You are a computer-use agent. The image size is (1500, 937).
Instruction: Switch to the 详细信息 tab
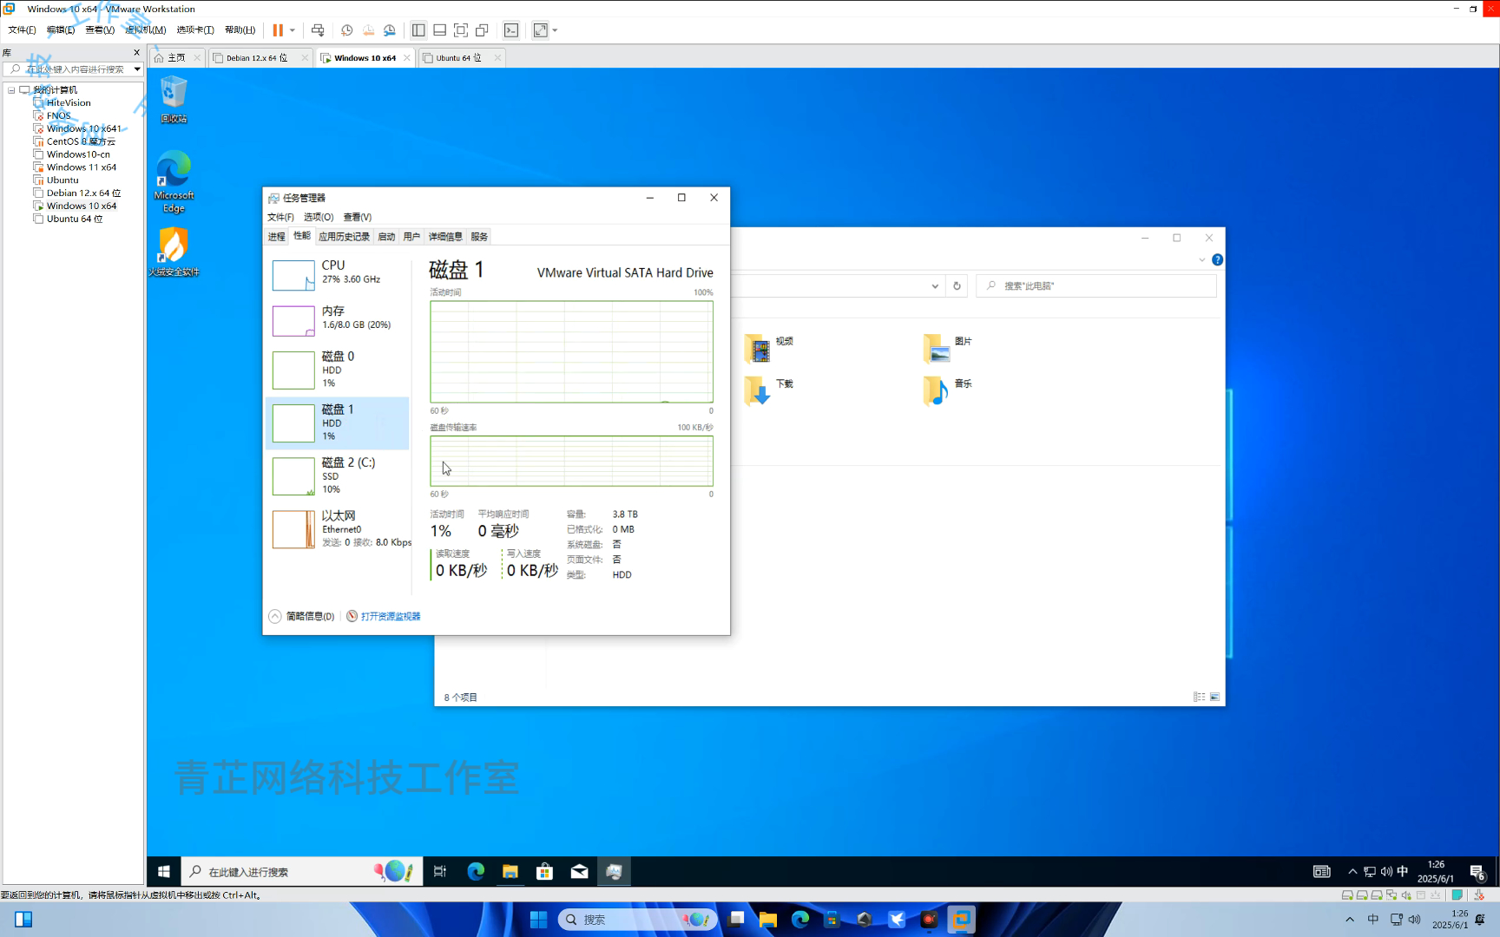coord(445,237)
